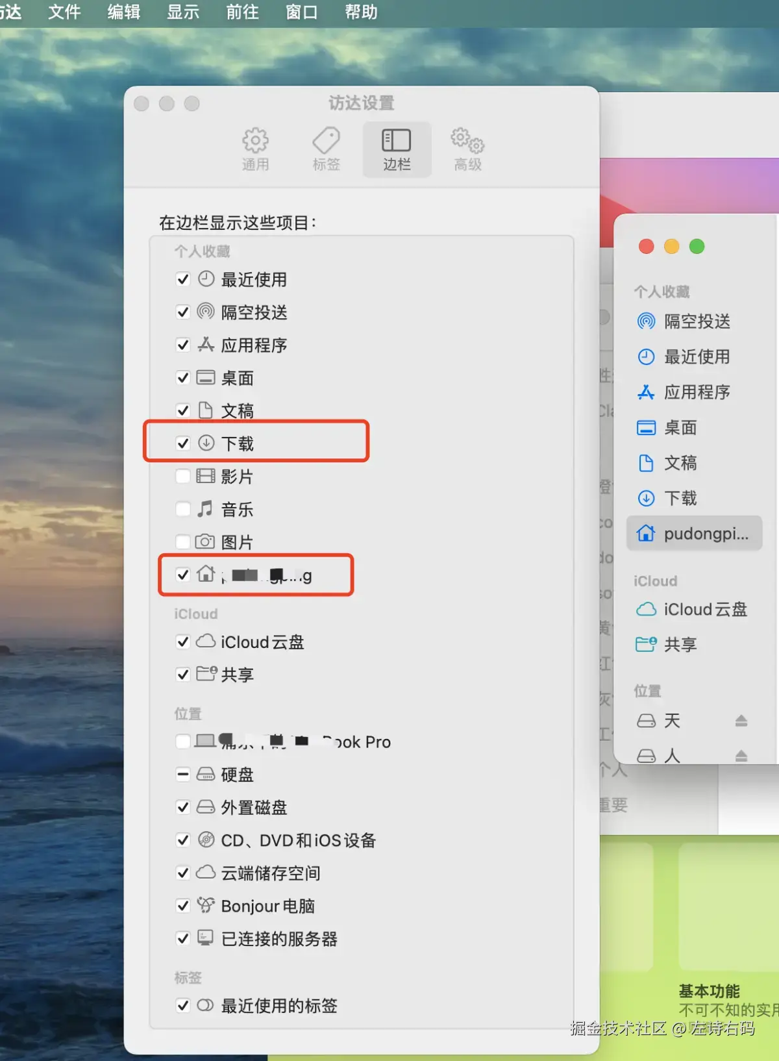This screenshot has height=1061, width=779.
Task: Open the 文件 menu in the menu bar
Action: pos(65,12)
